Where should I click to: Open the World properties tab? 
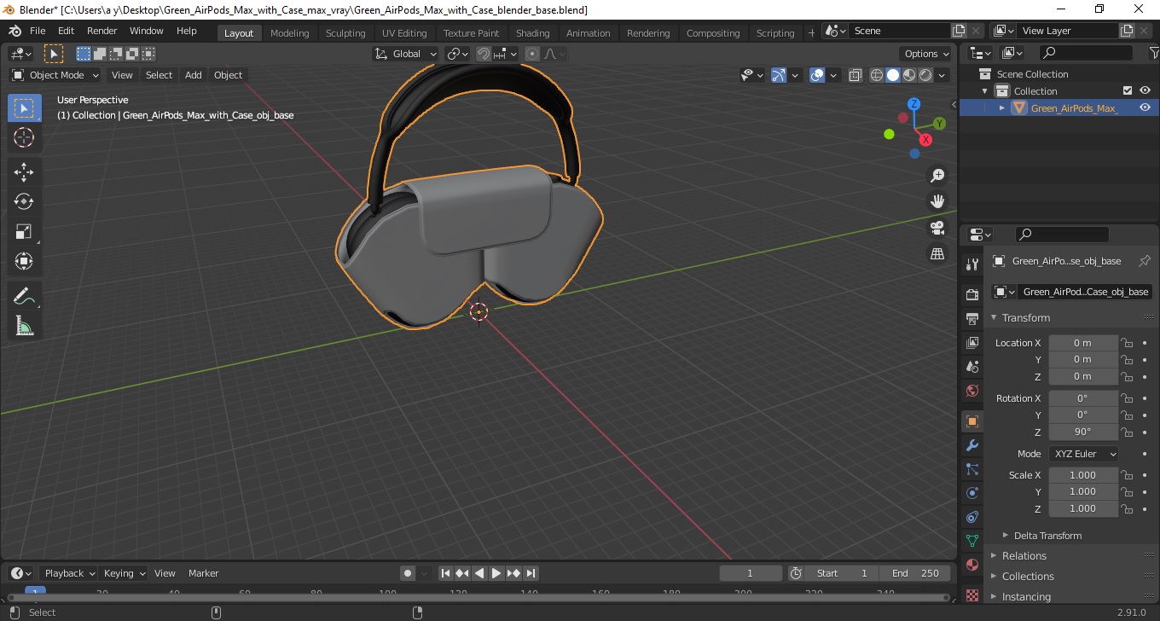pos(971,391)
